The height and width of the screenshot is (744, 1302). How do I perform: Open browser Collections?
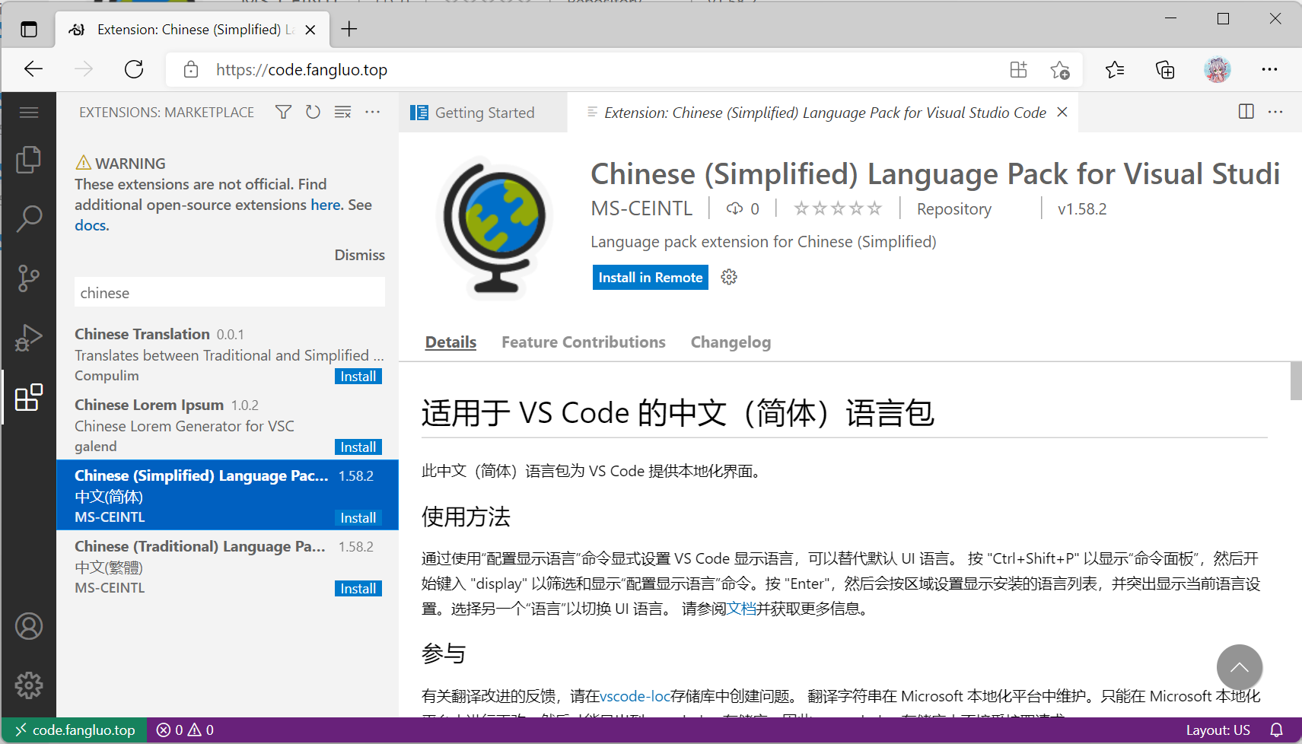1165,70
